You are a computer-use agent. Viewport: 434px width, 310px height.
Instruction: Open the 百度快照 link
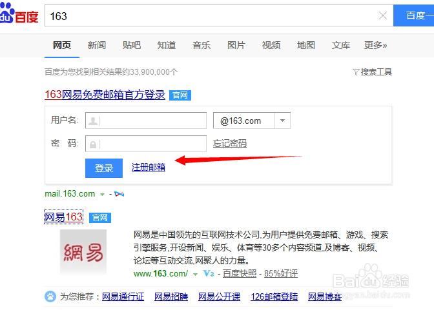[240, 273]
